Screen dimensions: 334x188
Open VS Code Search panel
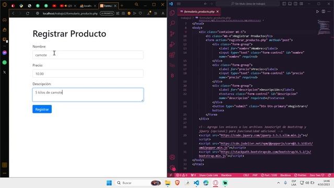click(172, 23)
